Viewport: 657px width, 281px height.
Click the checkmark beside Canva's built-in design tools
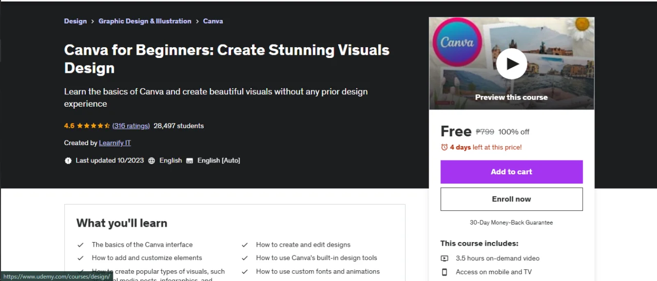click(x=245, y=258)
